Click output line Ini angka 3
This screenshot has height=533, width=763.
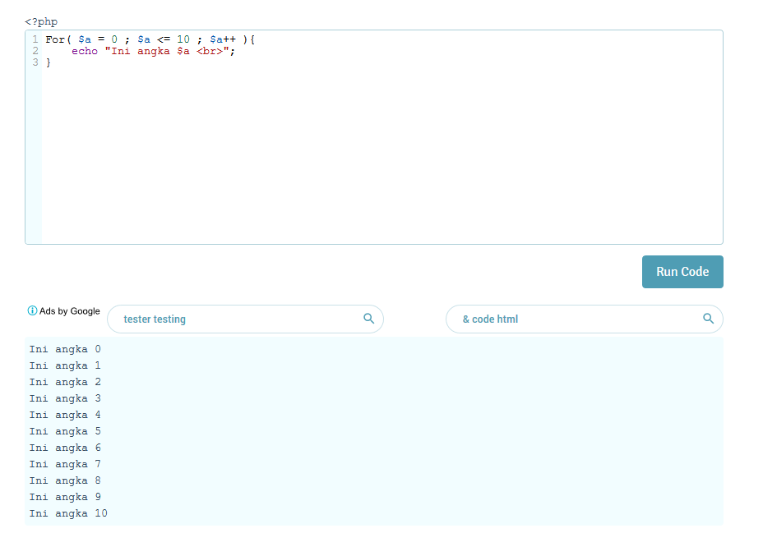coord(65,398)
